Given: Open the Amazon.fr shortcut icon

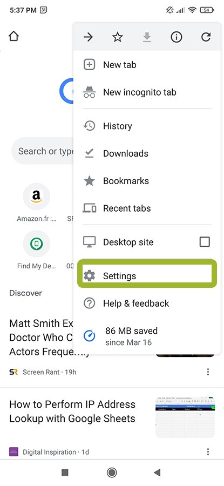Looking at the screenshot, I should (x=37, y=196).
